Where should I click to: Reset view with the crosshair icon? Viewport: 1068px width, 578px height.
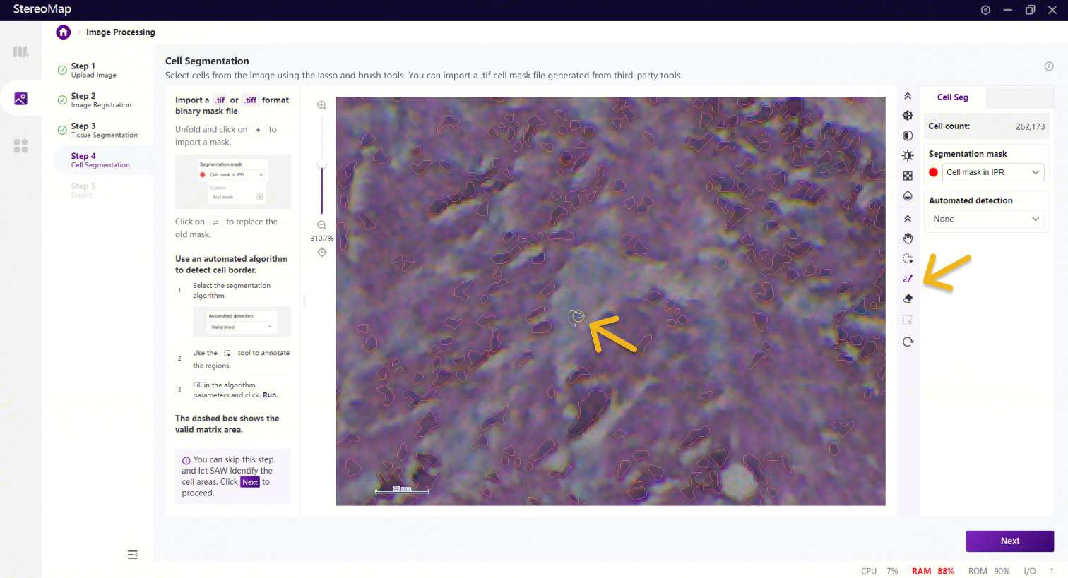coord(321,253)
